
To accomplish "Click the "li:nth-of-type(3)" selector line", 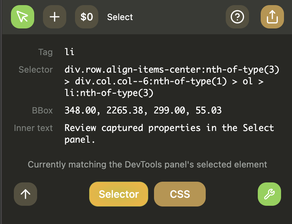I will tap(109, 93).
